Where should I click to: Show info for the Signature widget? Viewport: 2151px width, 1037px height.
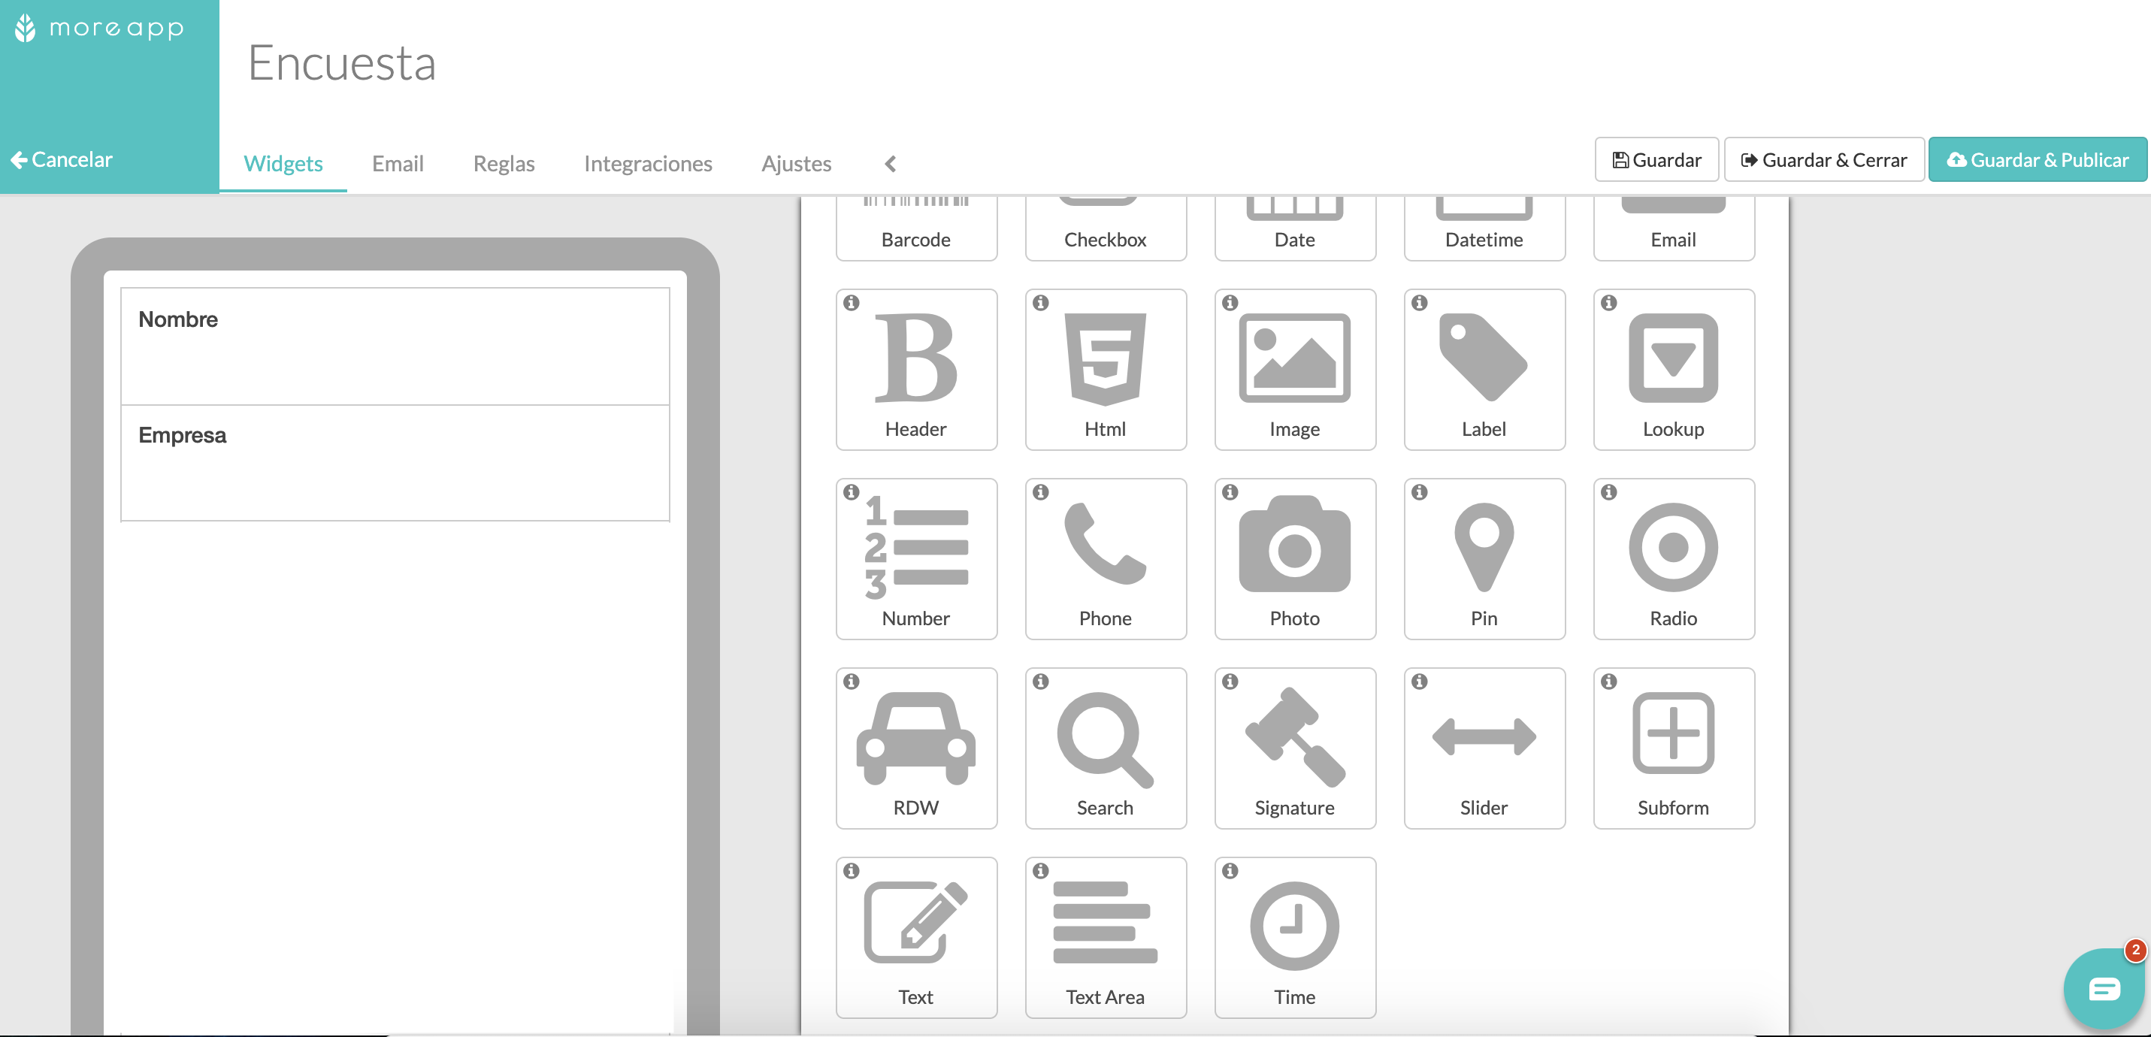tap(1230, 682)
